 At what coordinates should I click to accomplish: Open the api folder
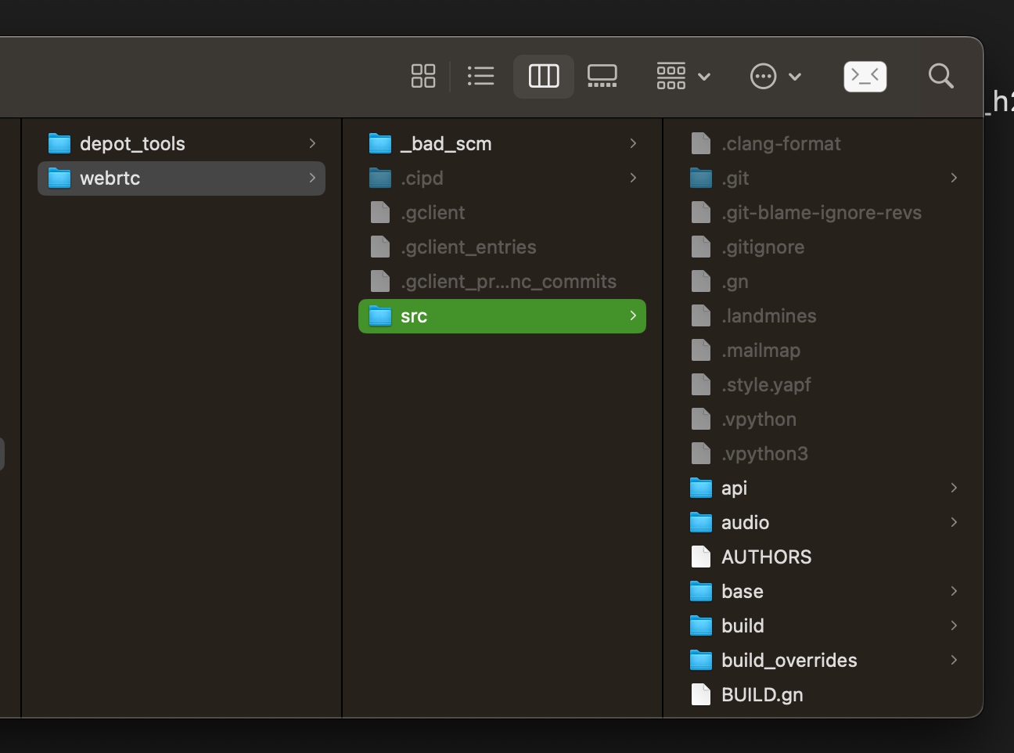click(x=734, y=488)
